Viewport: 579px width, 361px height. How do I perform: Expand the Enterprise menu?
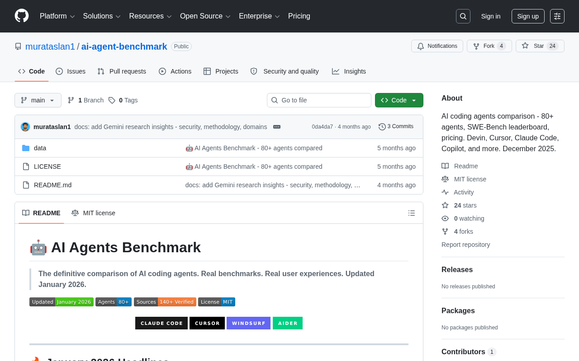click(259, 16)
